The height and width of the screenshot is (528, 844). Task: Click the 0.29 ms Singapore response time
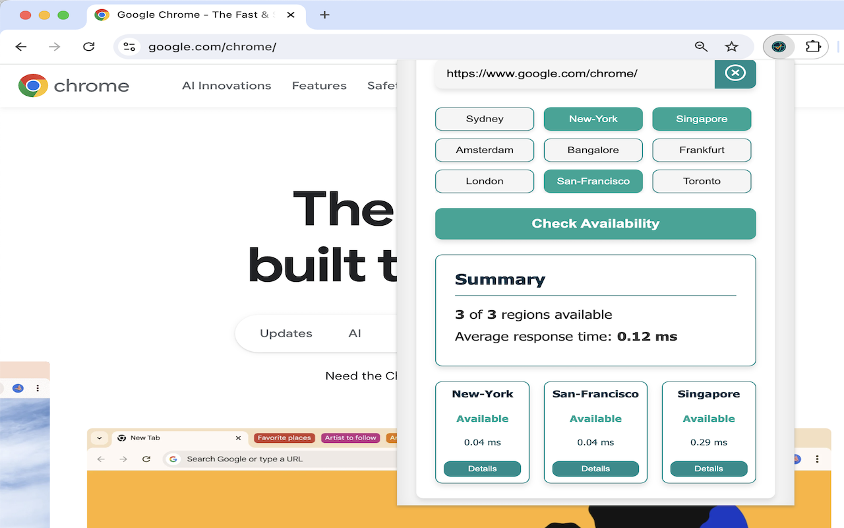(x=709, y=442)
